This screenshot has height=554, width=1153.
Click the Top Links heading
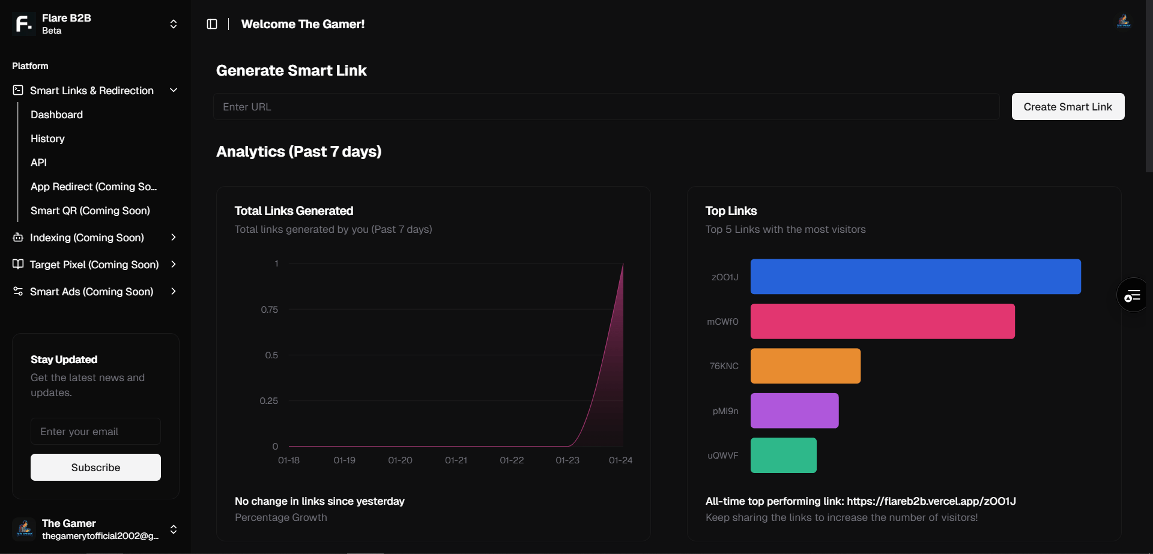point(731,211)
